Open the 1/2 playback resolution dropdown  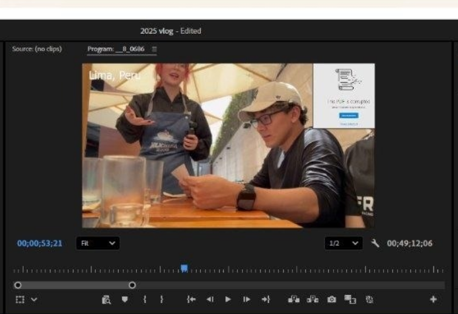[x=344, y=243]
